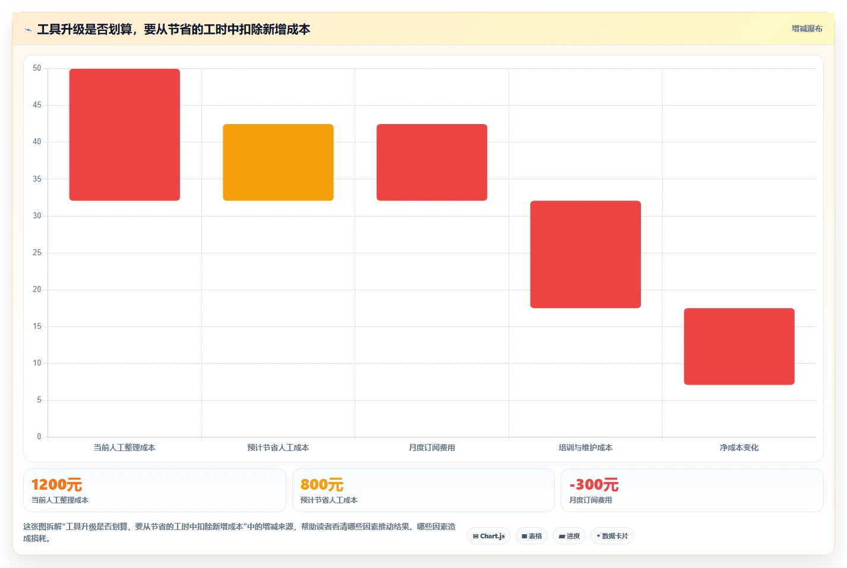Click the y-axis value 0
The height and width of the screenshot is (568, 847).
[39, 437]
